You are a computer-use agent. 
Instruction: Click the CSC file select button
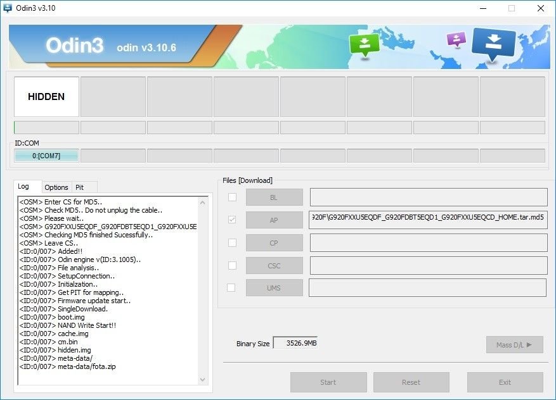click(x=275, y=265)
